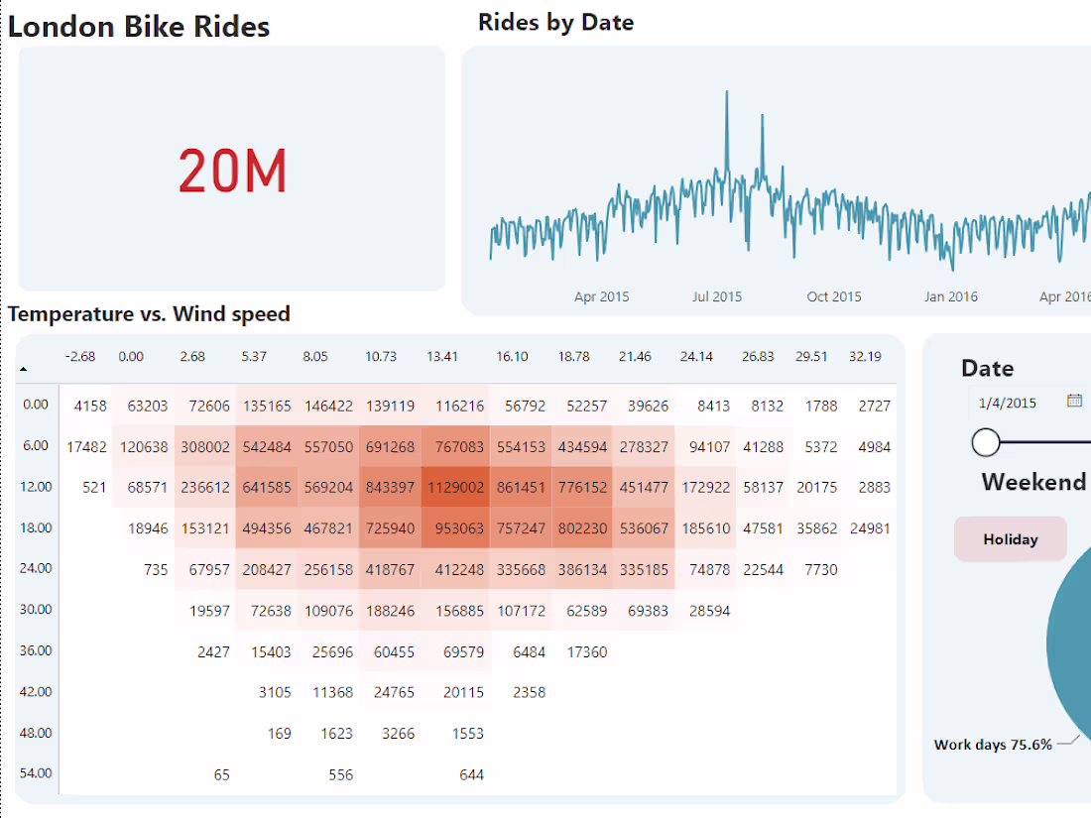Click the Weekend slicer heading
The height and width of the screenshot is (818, 1091).
(x=1033, y=483)
